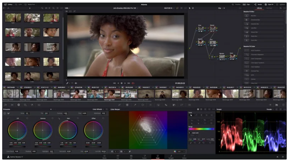290x161 pixels.
Task: Open the Clip mode dropdown above nodes
Action: point(220,8)
